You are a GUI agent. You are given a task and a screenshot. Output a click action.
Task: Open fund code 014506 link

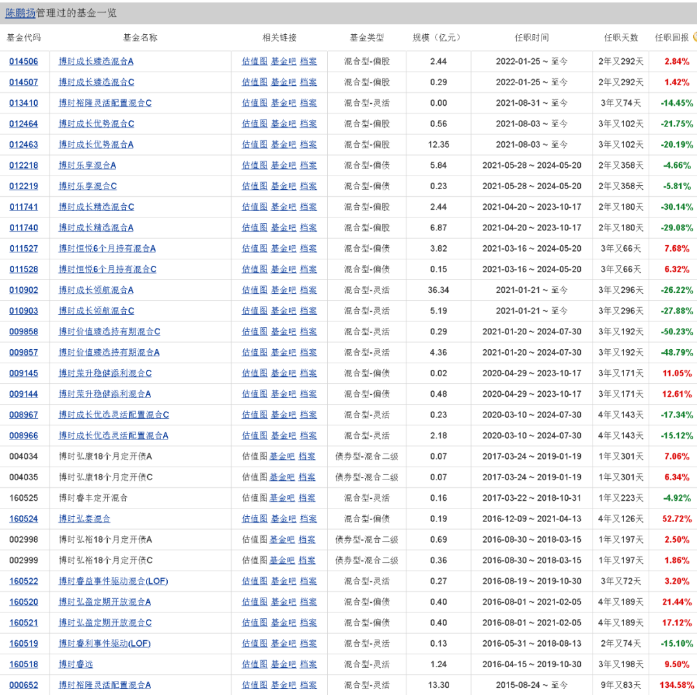24,61
